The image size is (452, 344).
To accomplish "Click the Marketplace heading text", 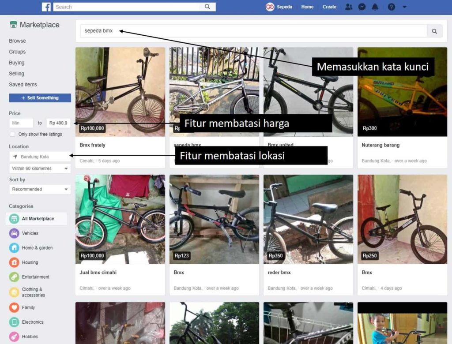I will click(x=39, y=25).
